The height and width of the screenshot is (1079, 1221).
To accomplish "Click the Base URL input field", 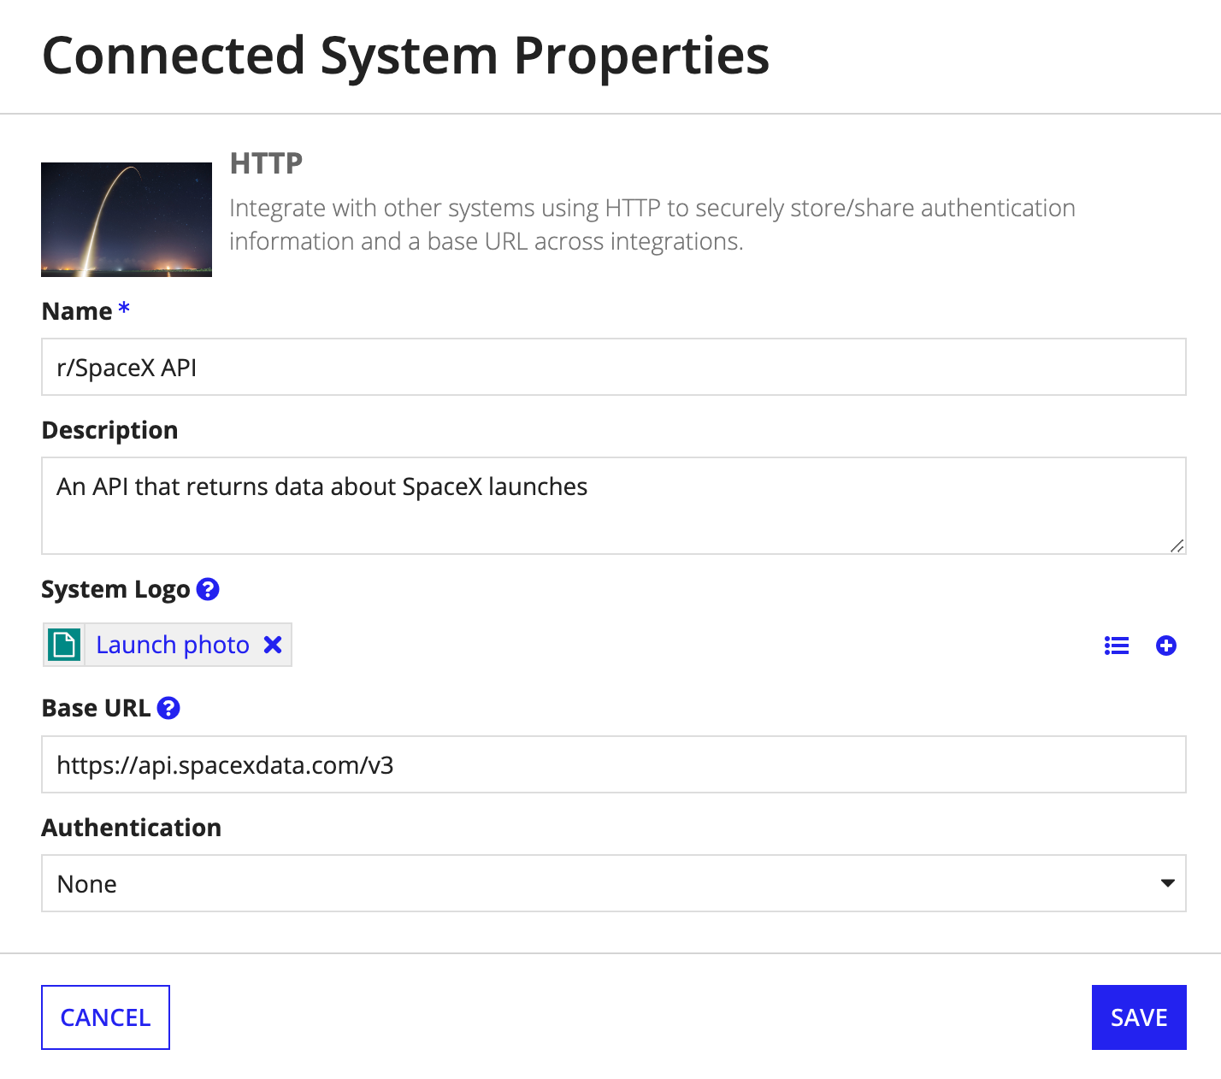I will (x=614, y=764).
